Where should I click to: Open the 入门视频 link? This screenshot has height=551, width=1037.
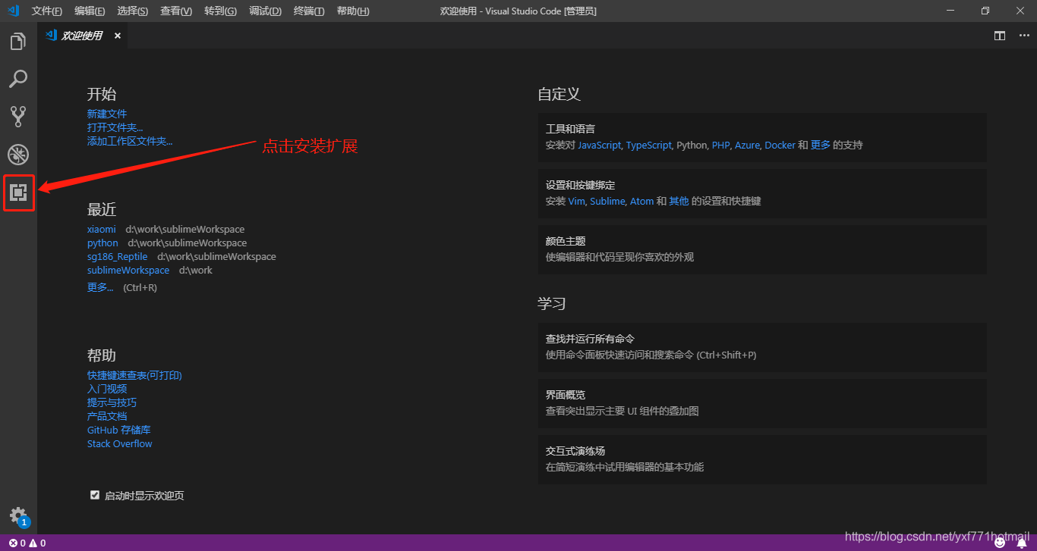[107, 389]
